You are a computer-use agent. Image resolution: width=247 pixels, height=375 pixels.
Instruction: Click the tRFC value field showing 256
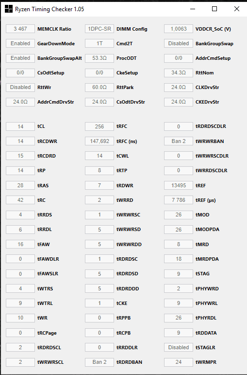point(99,126)
